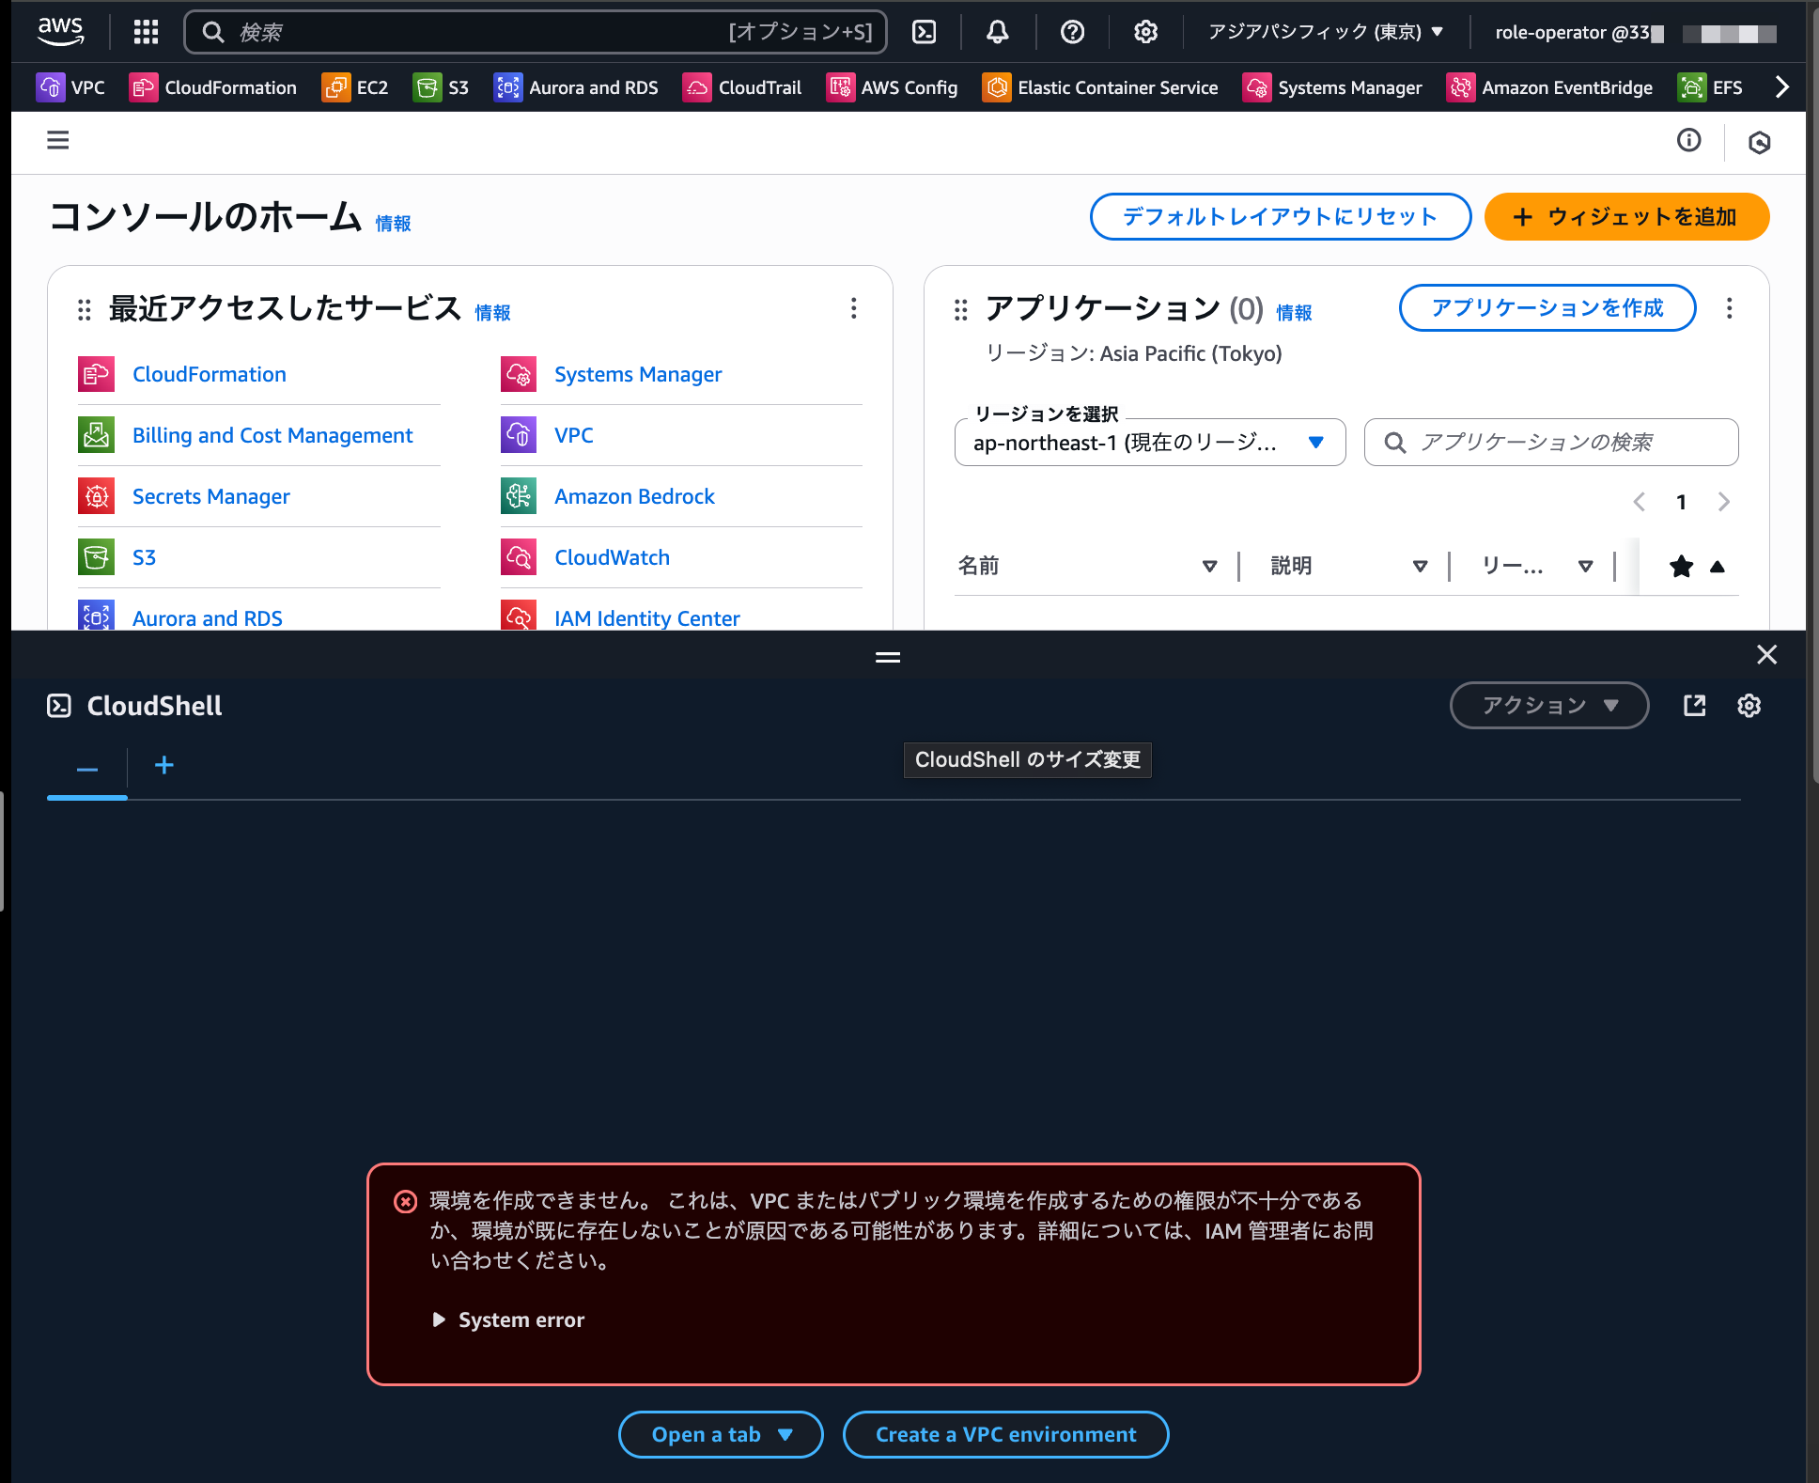Open Systems Manager in recently visited list
This screenshot has width=1819, height=1483.
pos(638,374)
